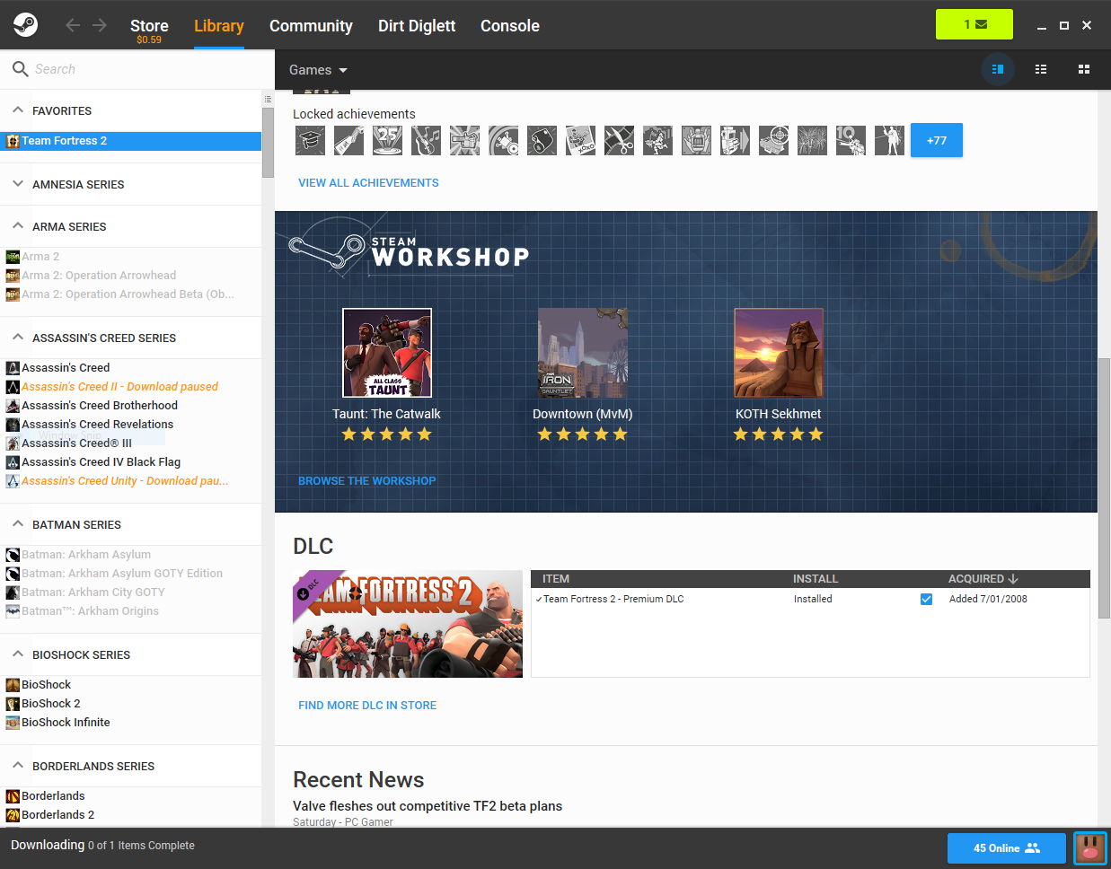This screenshot has width=1111, height=869.
Task: Open the Community tab
Action: [x=311, y=26]
